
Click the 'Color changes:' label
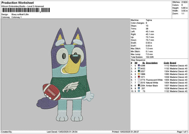[138, 23]
